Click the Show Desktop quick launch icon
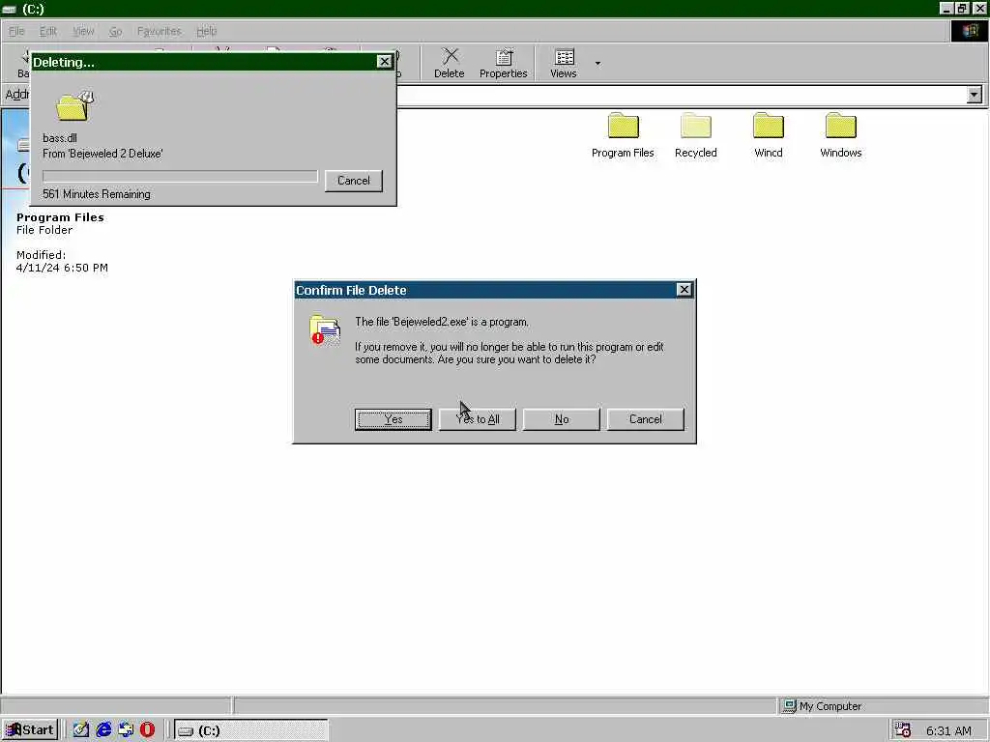 (81, 730)
